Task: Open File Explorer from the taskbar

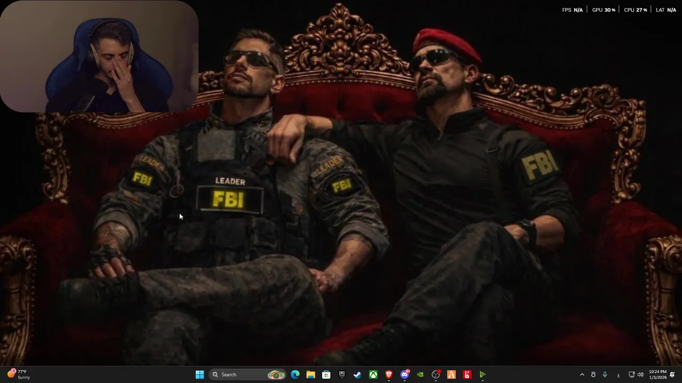Action: pos(311,374)
